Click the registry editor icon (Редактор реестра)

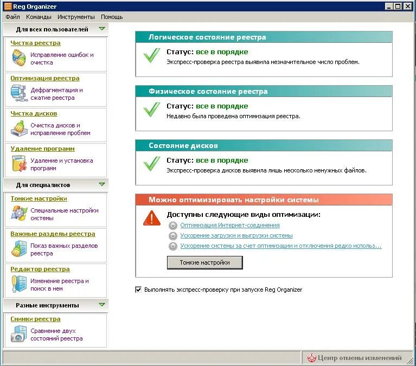pyautogui.click(x=19, y=284)
